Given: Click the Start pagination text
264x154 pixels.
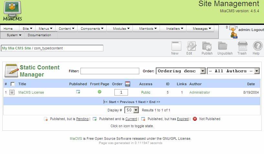Looking at the screenshot, I should point(112,102).
